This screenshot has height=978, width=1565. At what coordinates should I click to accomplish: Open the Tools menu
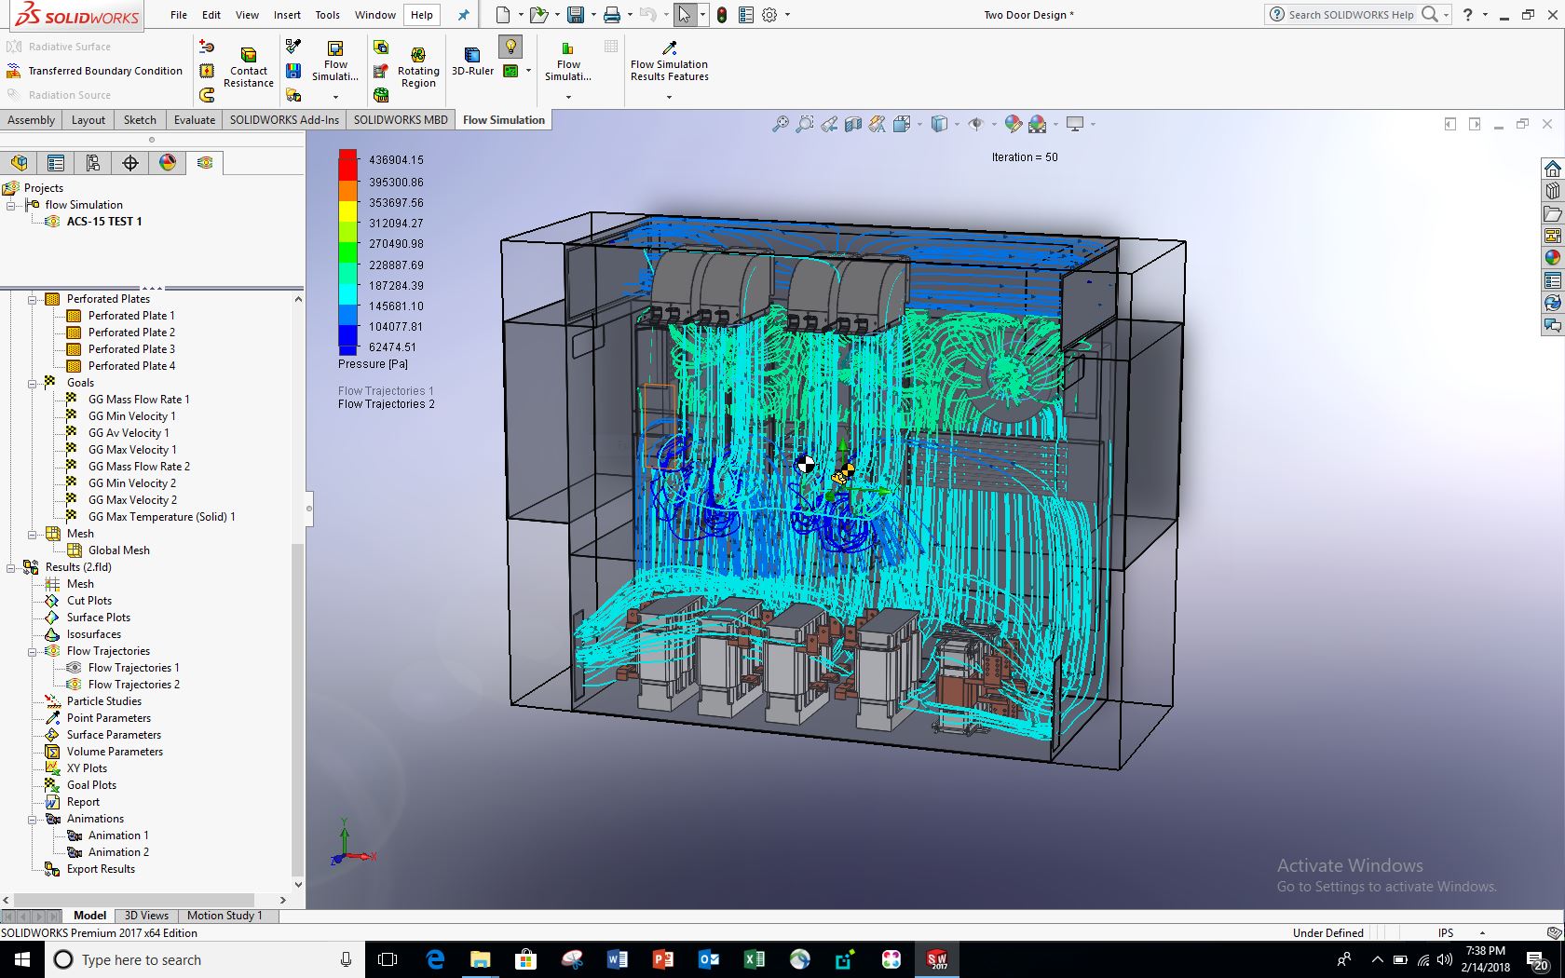(327, 15)
